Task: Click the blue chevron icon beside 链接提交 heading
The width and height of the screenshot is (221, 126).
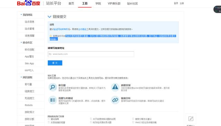Action: 49,17
